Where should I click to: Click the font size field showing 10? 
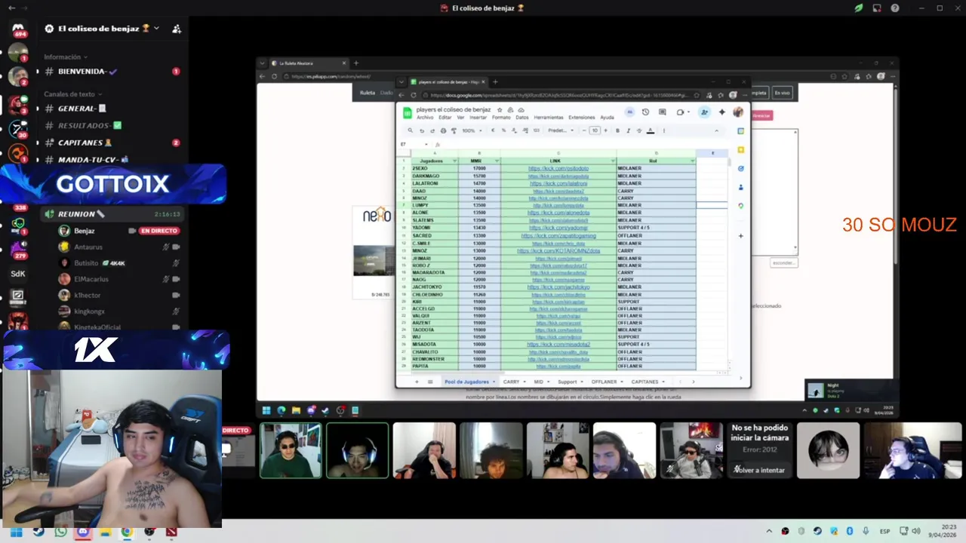click(595, 130)
